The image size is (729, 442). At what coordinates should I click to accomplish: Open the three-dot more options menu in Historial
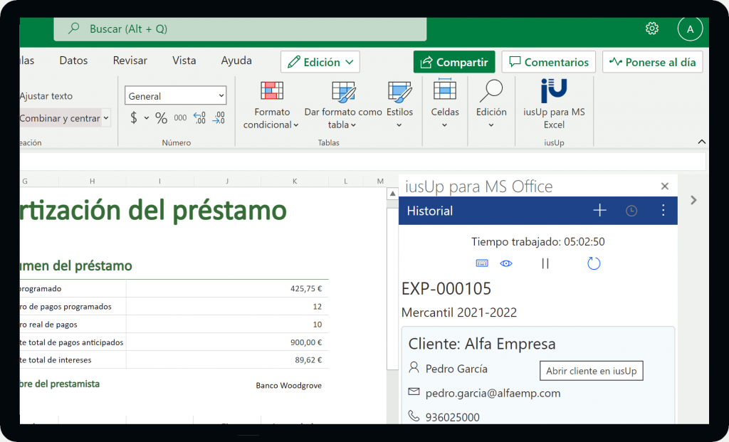click(663, 211)
